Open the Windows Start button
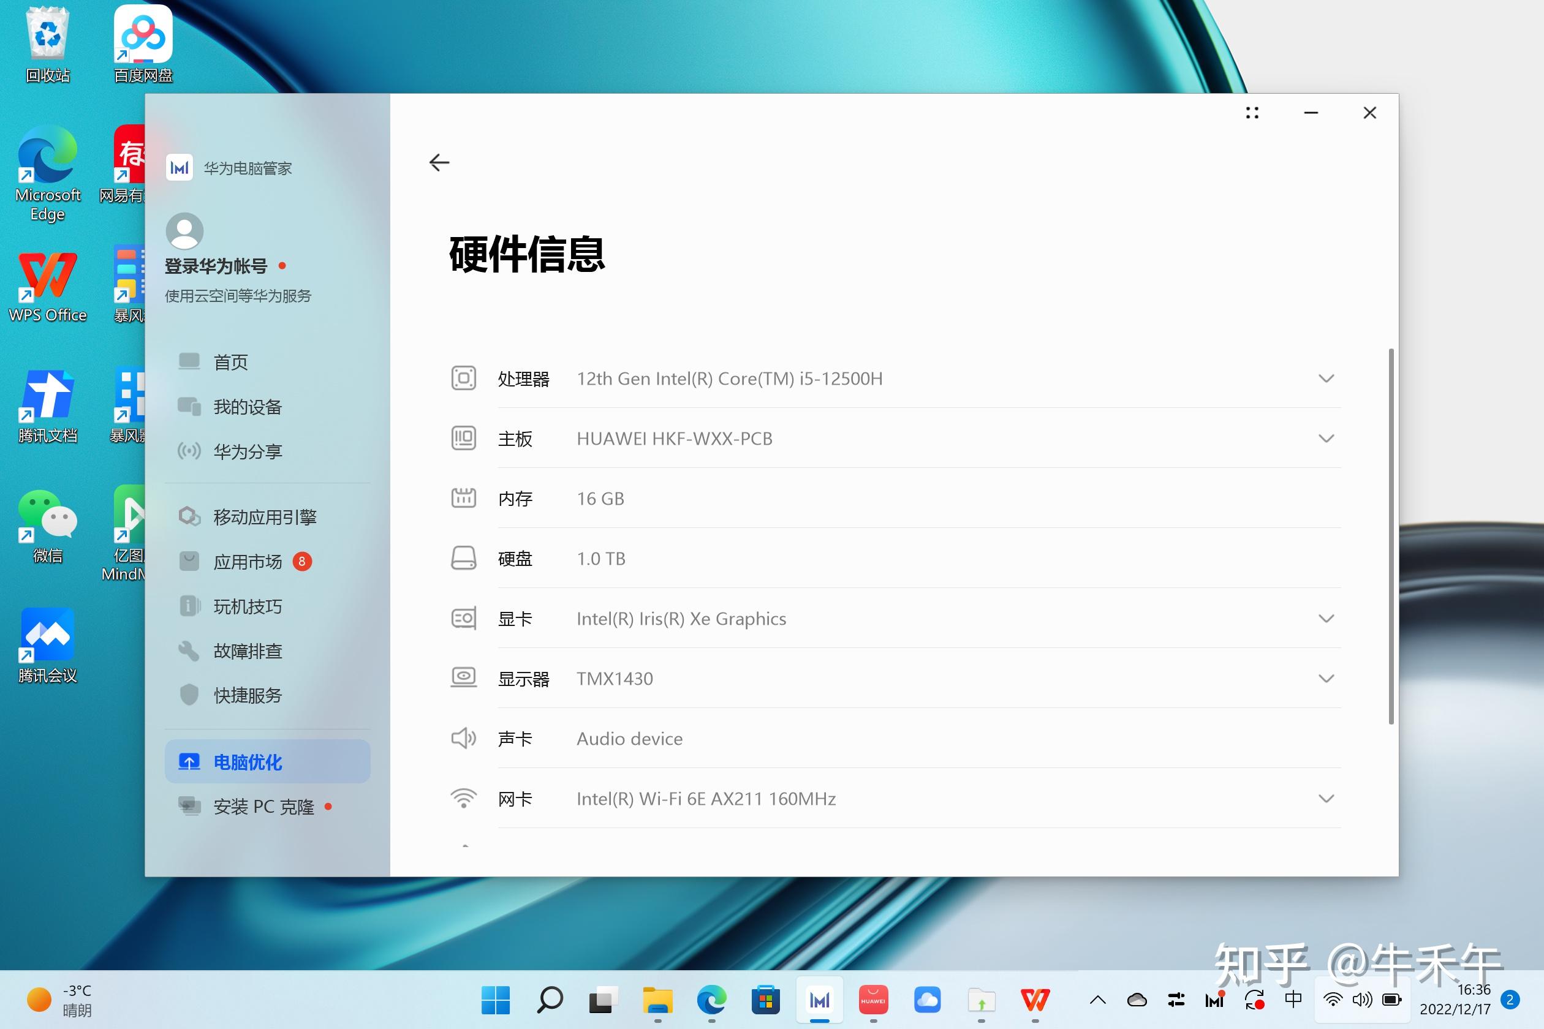This screenshot has height=1029, width=1544. pyautogui.click(x=496, y=1001)
